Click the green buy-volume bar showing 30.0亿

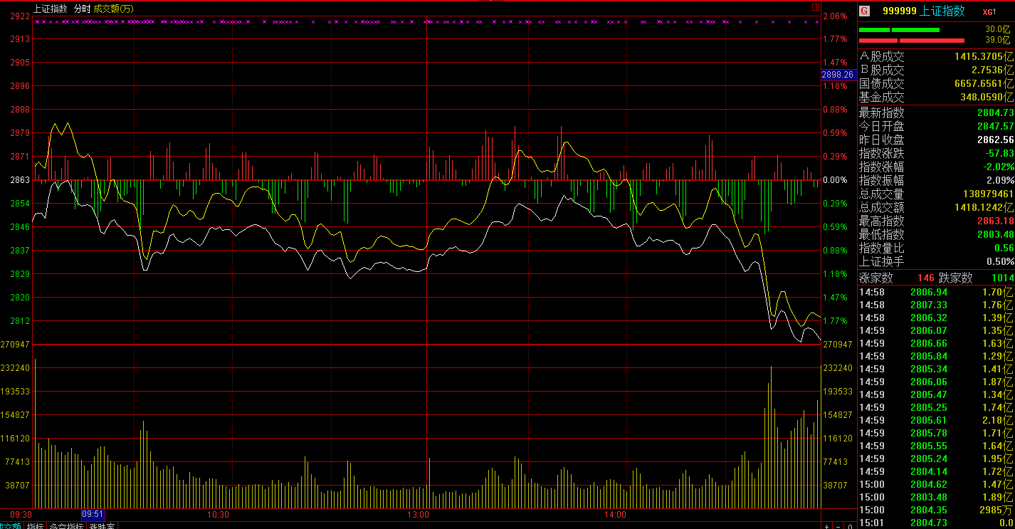click(899, 30)
